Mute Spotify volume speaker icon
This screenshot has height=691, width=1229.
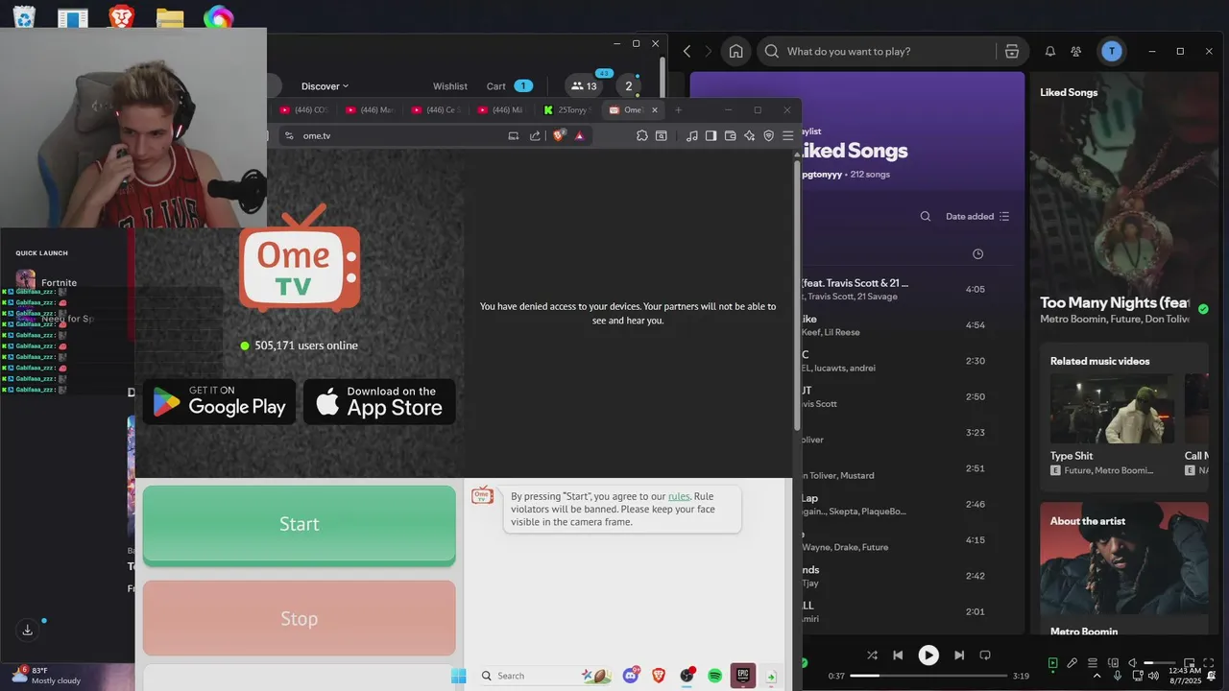pos(1133,663)
